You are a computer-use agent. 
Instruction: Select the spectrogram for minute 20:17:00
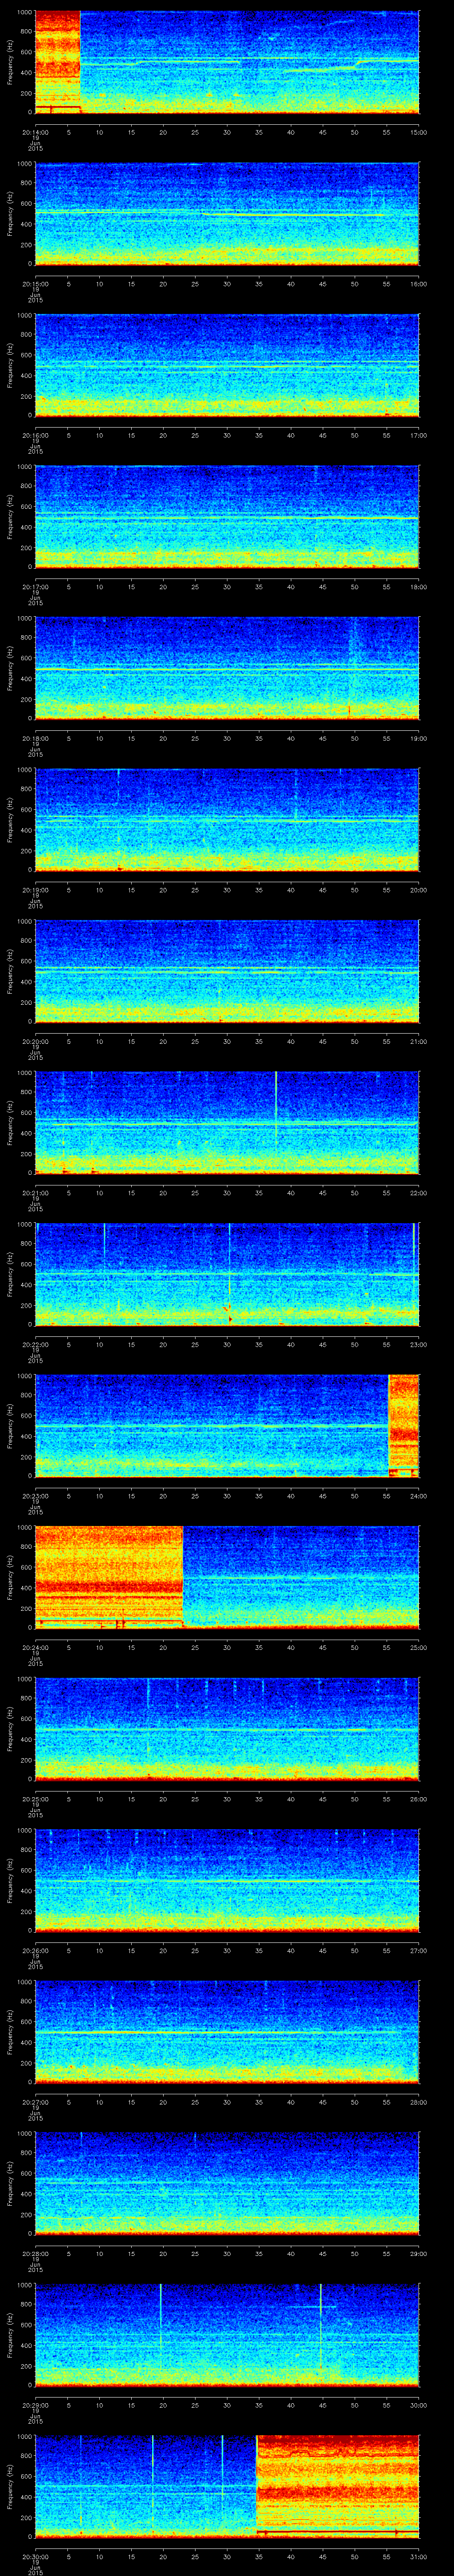pyautogui.click(x=227, y=517)
